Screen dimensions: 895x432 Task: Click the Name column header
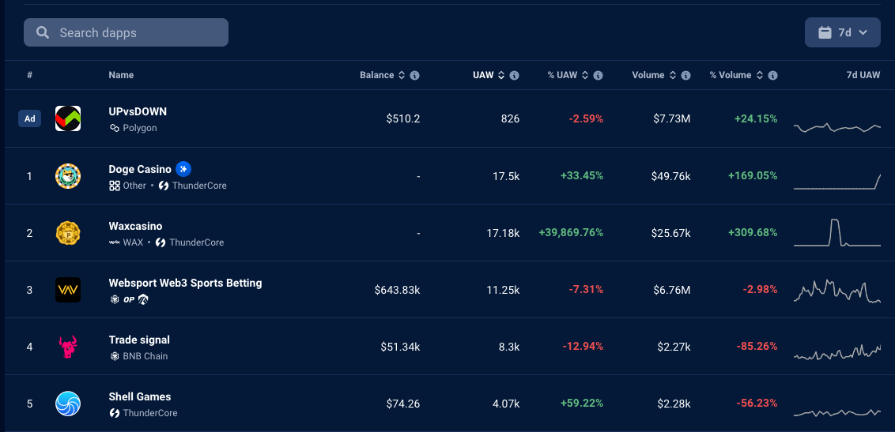point(121,75)
